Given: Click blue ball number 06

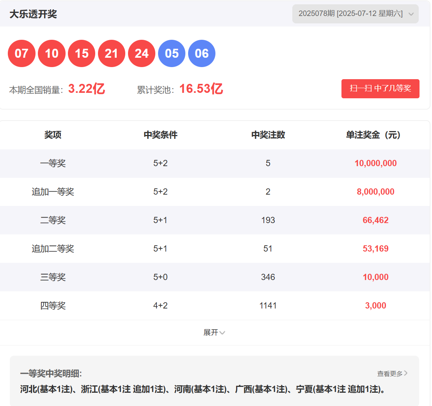Looking at the screenshot, I should pos(202,53).
